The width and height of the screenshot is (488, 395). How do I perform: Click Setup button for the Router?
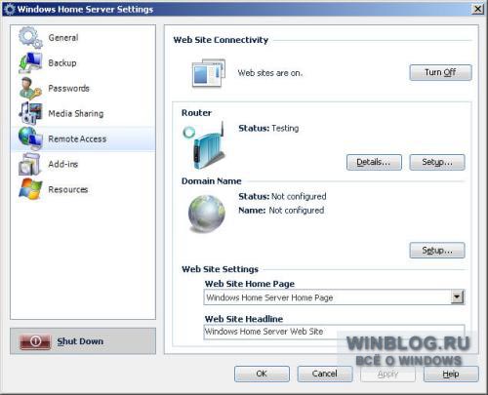[x=437, y=162]
